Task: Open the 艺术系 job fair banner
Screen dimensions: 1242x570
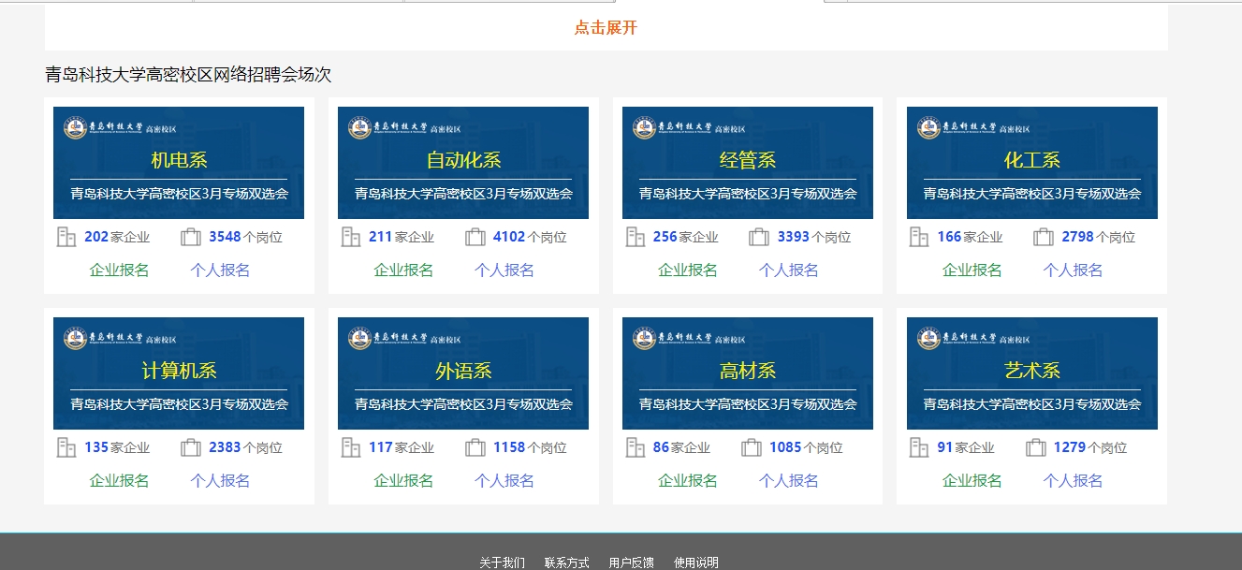Action: pyautogui.click(x=1031, y=373)
